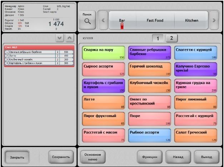Pick the Расстегай с курицей item
Image resolution: width=224 pixels, height=167 pixels.
[x=196, y=119]
